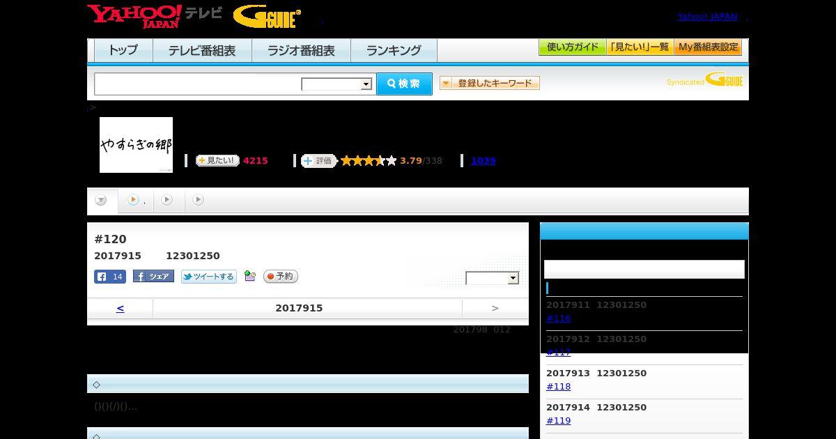This screenshot has height=439, width=836.
Task: Go to previous day with < link
Action: click(121, 308)
